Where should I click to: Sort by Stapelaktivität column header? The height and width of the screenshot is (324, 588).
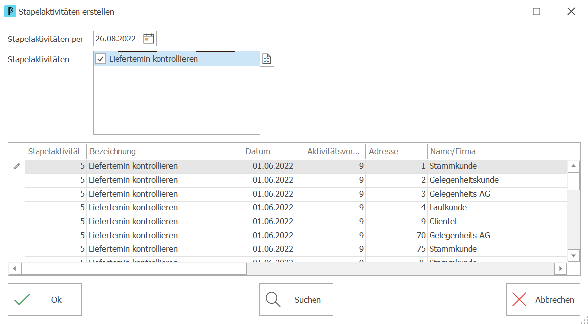(x=55, y=152)
